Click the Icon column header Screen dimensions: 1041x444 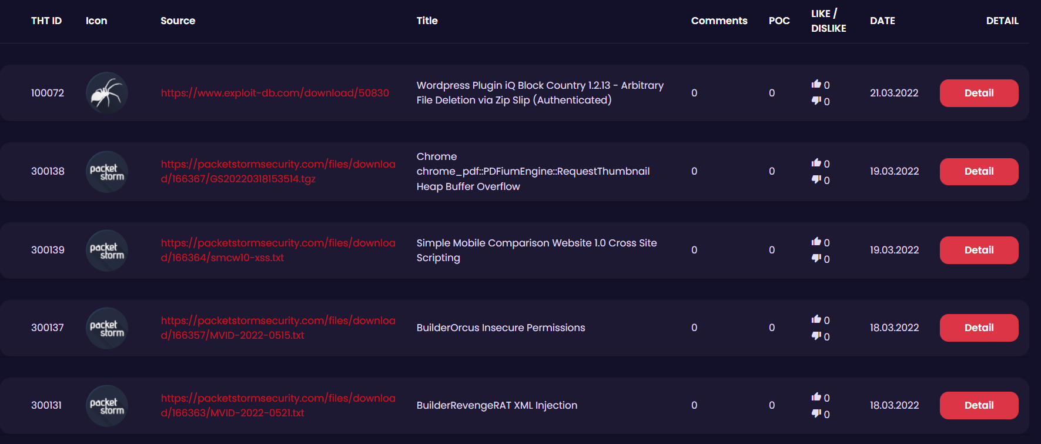point(96,21)
